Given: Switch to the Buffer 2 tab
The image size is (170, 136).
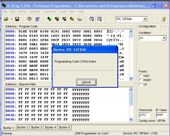Looking at the screenshot, I should tap(23, 127).
